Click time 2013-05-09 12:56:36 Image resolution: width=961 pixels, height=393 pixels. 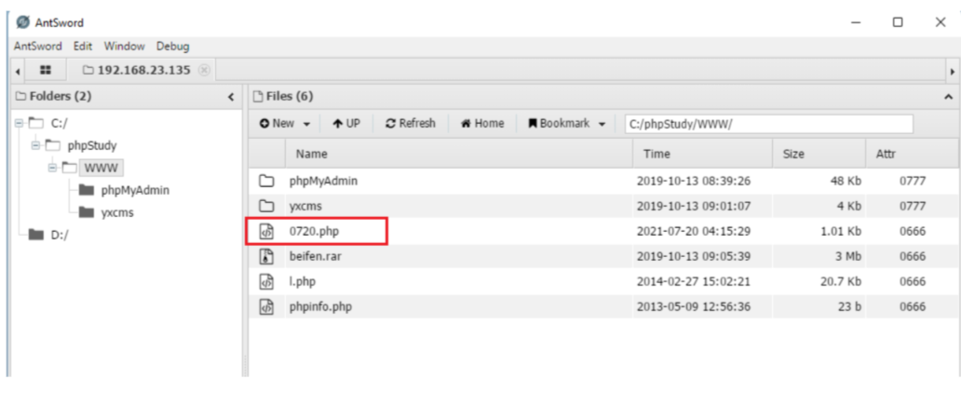tap(694, 306)
